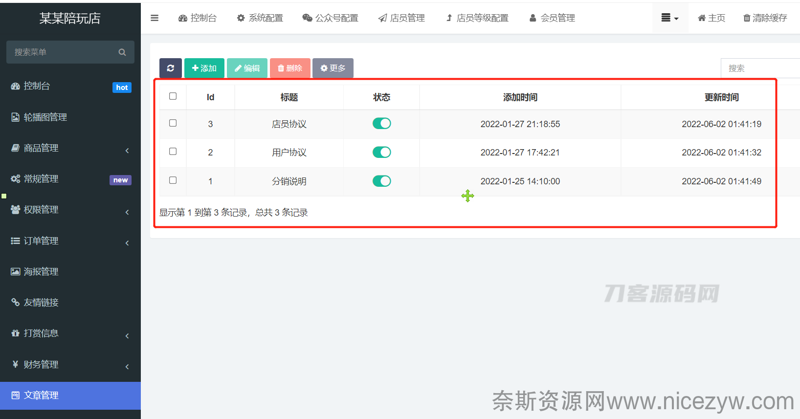The width and height of the screenshot is (800, 419).
Task: Expand the 订单管理 submenu chevron
Action: [127, 243]
